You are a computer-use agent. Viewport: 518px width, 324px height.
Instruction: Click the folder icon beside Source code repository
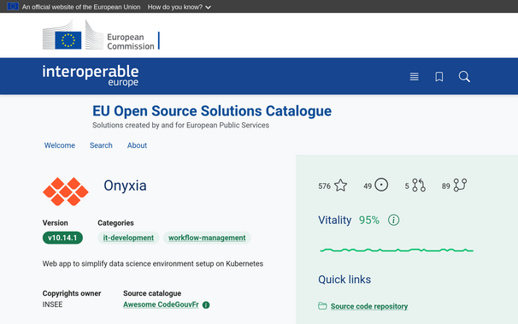tap(322, 306)
